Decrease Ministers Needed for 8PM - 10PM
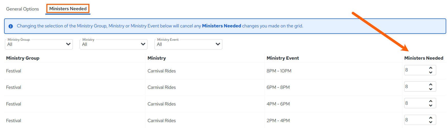This screenshot has width=448, height=128. (x=431, y=72)
